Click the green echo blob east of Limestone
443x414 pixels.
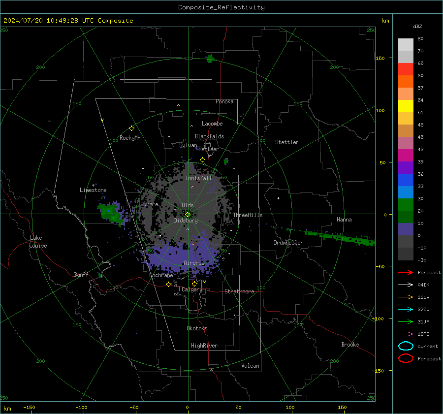coord(110,213)
